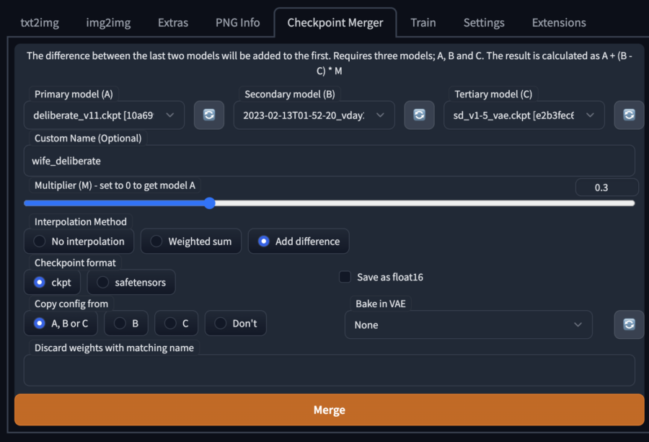Refresh the Bake in VAE list

coord(629,324)
